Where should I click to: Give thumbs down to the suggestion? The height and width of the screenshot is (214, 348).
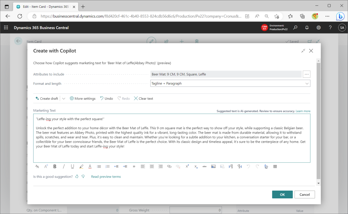pyautogui.click(x=83, y=177)
